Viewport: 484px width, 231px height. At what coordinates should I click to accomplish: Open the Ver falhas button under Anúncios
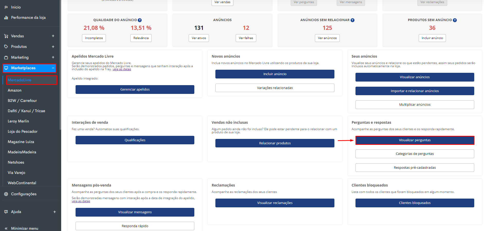(246, 38)
